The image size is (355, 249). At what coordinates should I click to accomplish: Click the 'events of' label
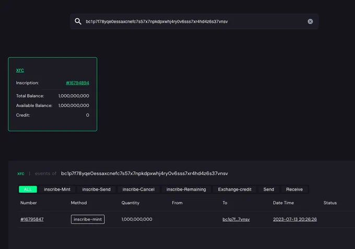(45, 174)
